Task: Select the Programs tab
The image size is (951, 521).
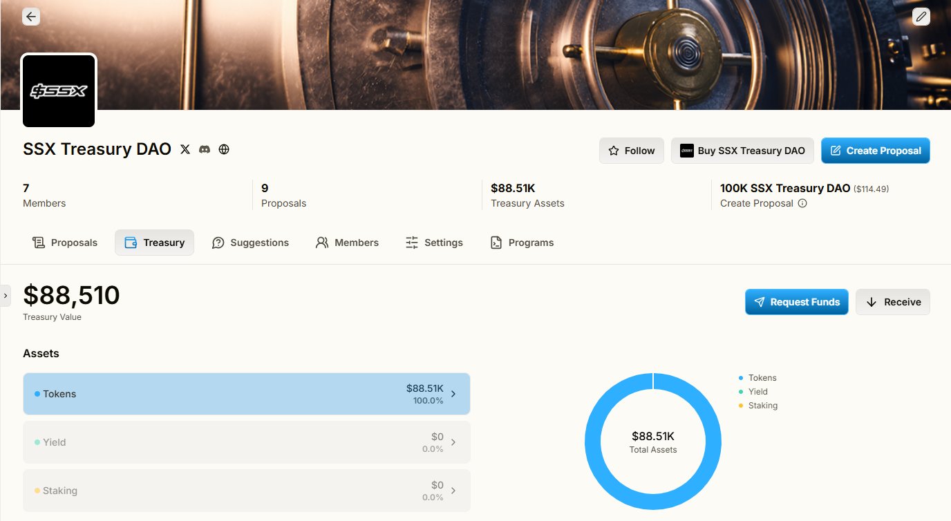Action: [x=522, y=243]
